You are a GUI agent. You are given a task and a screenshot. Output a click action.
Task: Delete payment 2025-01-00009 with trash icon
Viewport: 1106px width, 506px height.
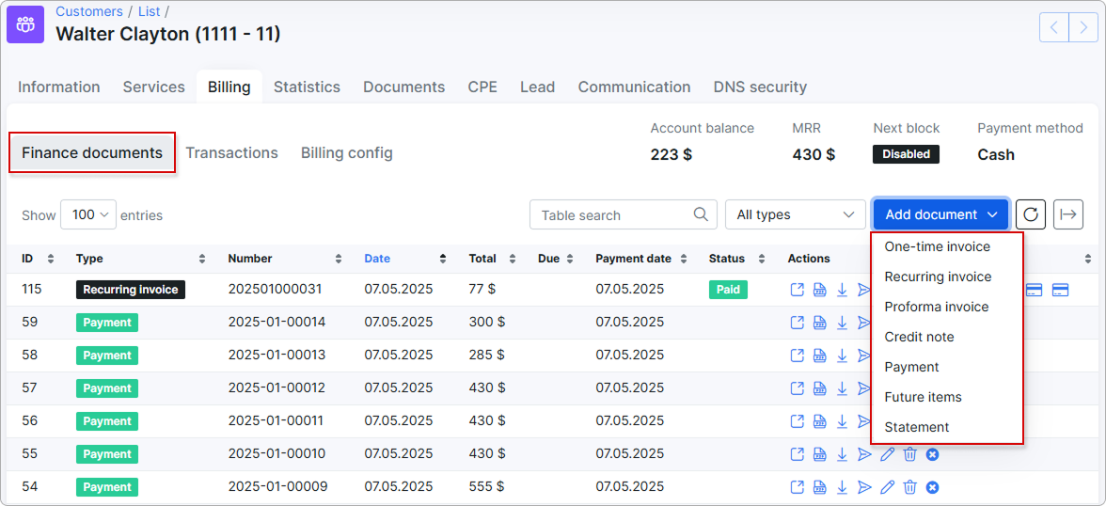[910, 487]
